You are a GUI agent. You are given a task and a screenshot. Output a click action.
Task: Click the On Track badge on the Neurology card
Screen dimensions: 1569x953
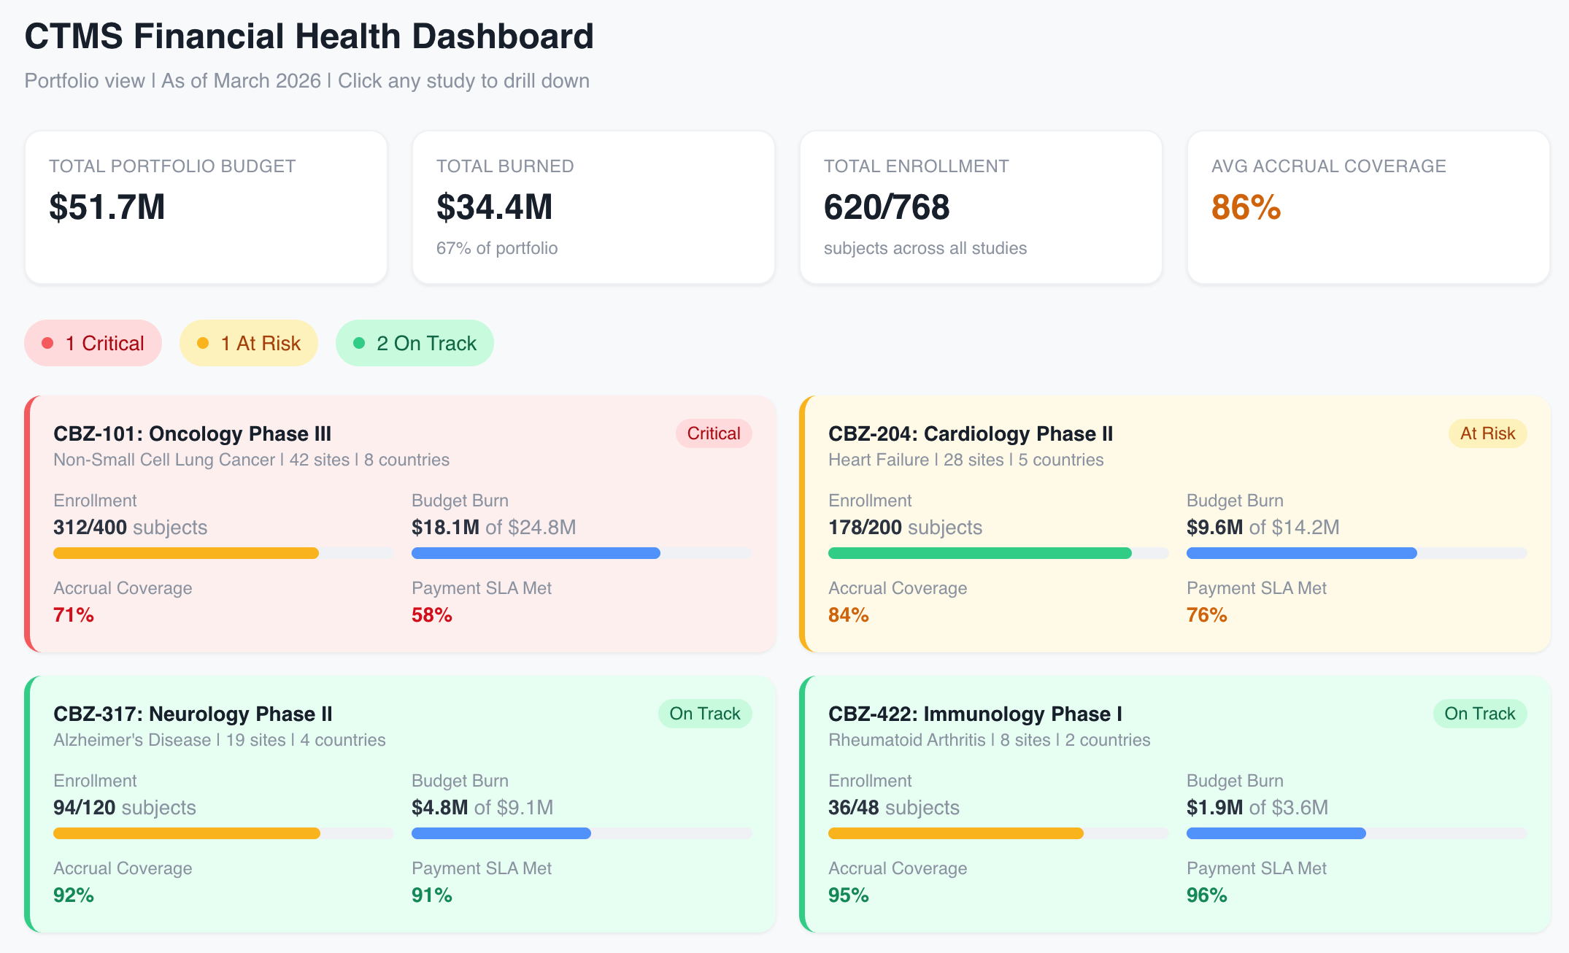click(704, 714)
